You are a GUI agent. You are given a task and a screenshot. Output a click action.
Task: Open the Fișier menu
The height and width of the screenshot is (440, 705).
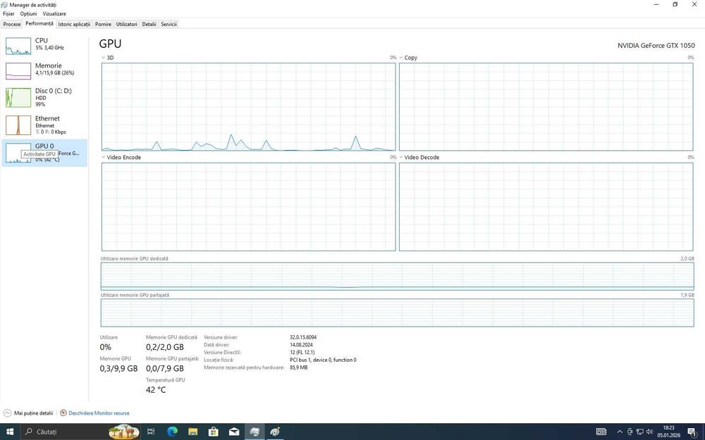[x=8, y=14]
